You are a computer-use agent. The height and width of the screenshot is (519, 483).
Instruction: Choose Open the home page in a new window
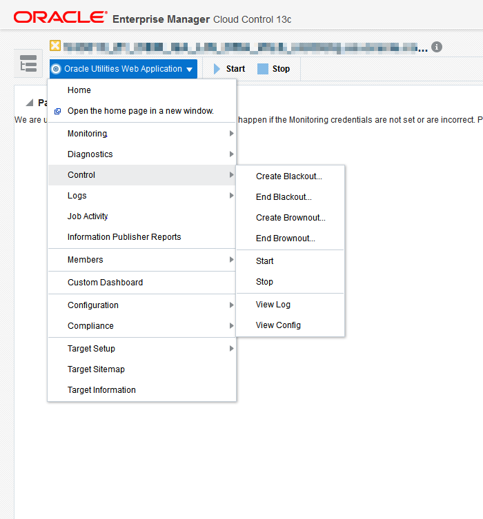point(141,111)
